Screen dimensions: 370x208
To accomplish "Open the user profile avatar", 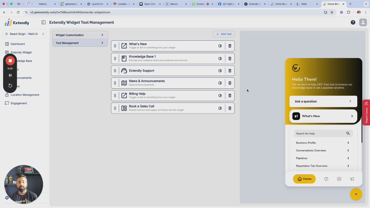I will click(x=363, y=22).
